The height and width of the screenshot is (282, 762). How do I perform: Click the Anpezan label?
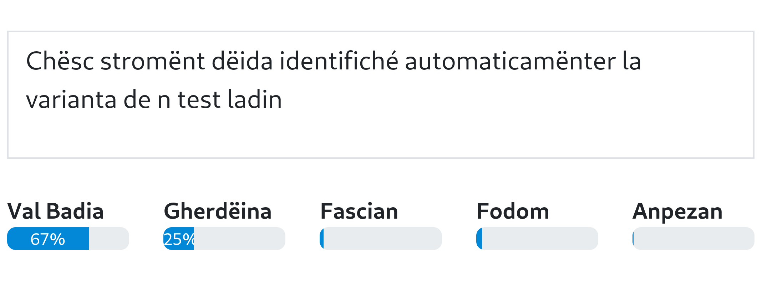coord(677,211)
